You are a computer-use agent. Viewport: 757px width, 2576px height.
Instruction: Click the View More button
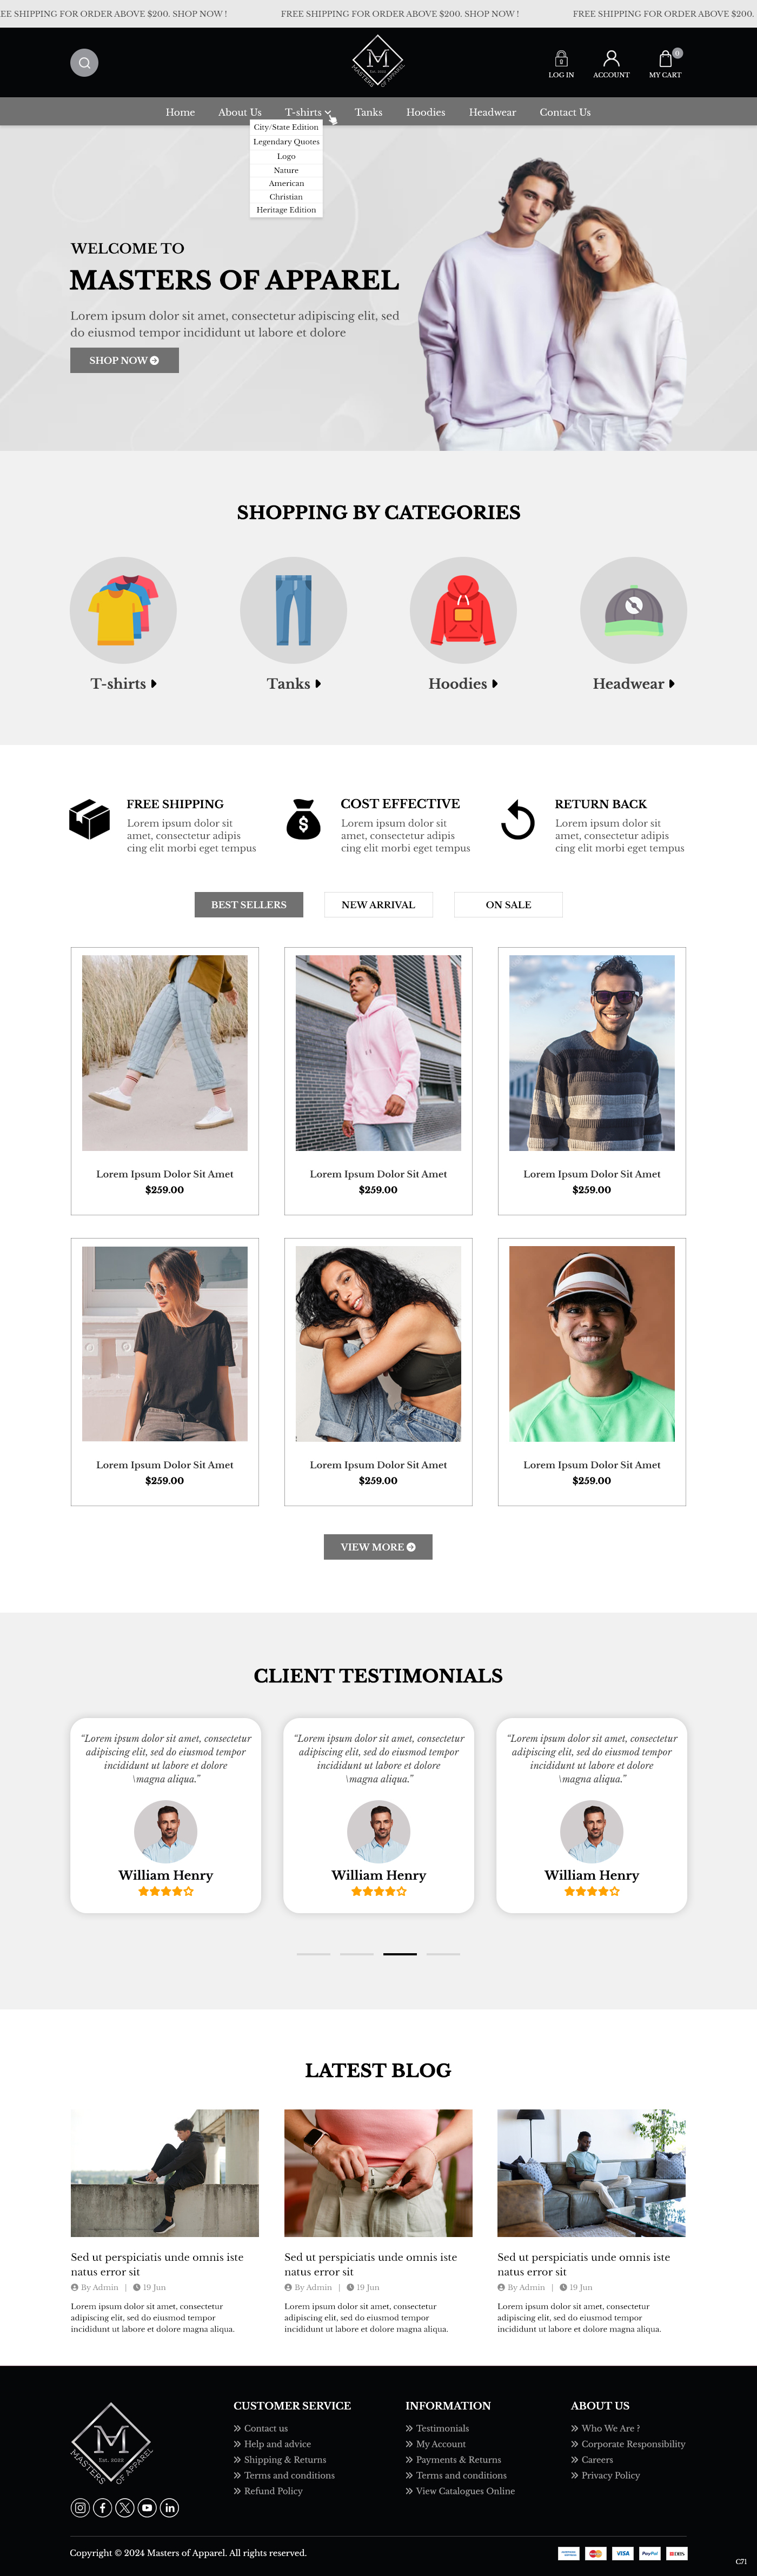click(x=378, y=1547)
